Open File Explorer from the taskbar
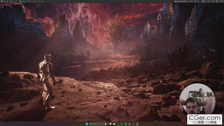This screenshot has height=126, width=224. pos(114,124)
